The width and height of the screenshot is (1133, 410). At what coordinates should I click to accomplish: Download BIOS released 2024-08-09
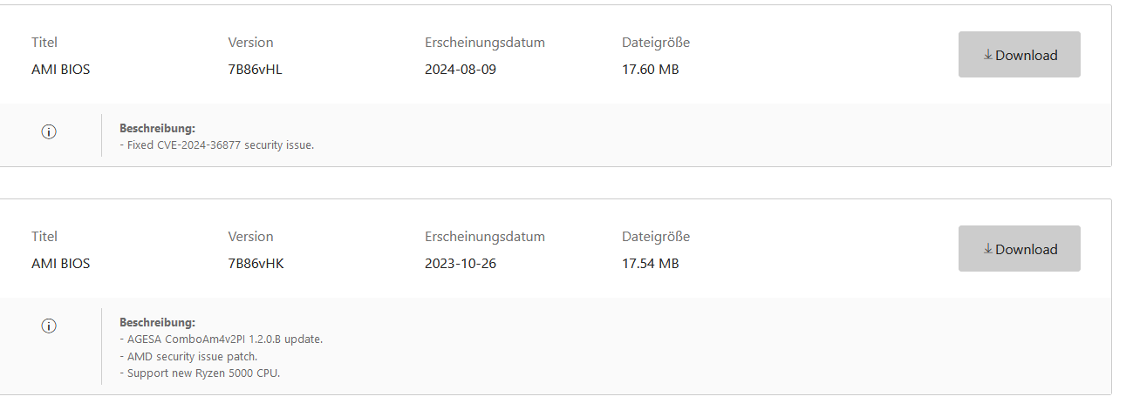pyautogui.click(x=1019, y=55)
